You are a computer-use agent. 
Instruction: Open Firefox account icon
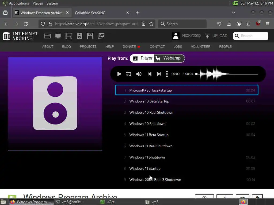tap(239, 24)
